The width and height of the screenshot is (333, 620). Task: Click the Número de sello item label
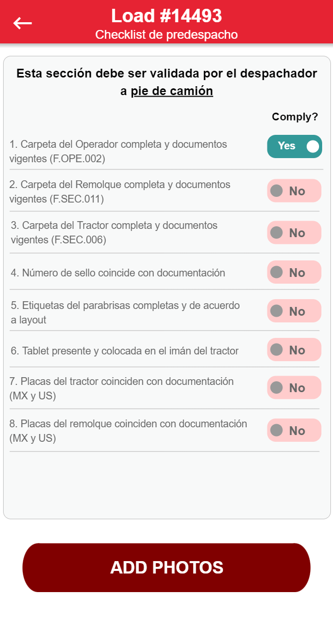118,273
